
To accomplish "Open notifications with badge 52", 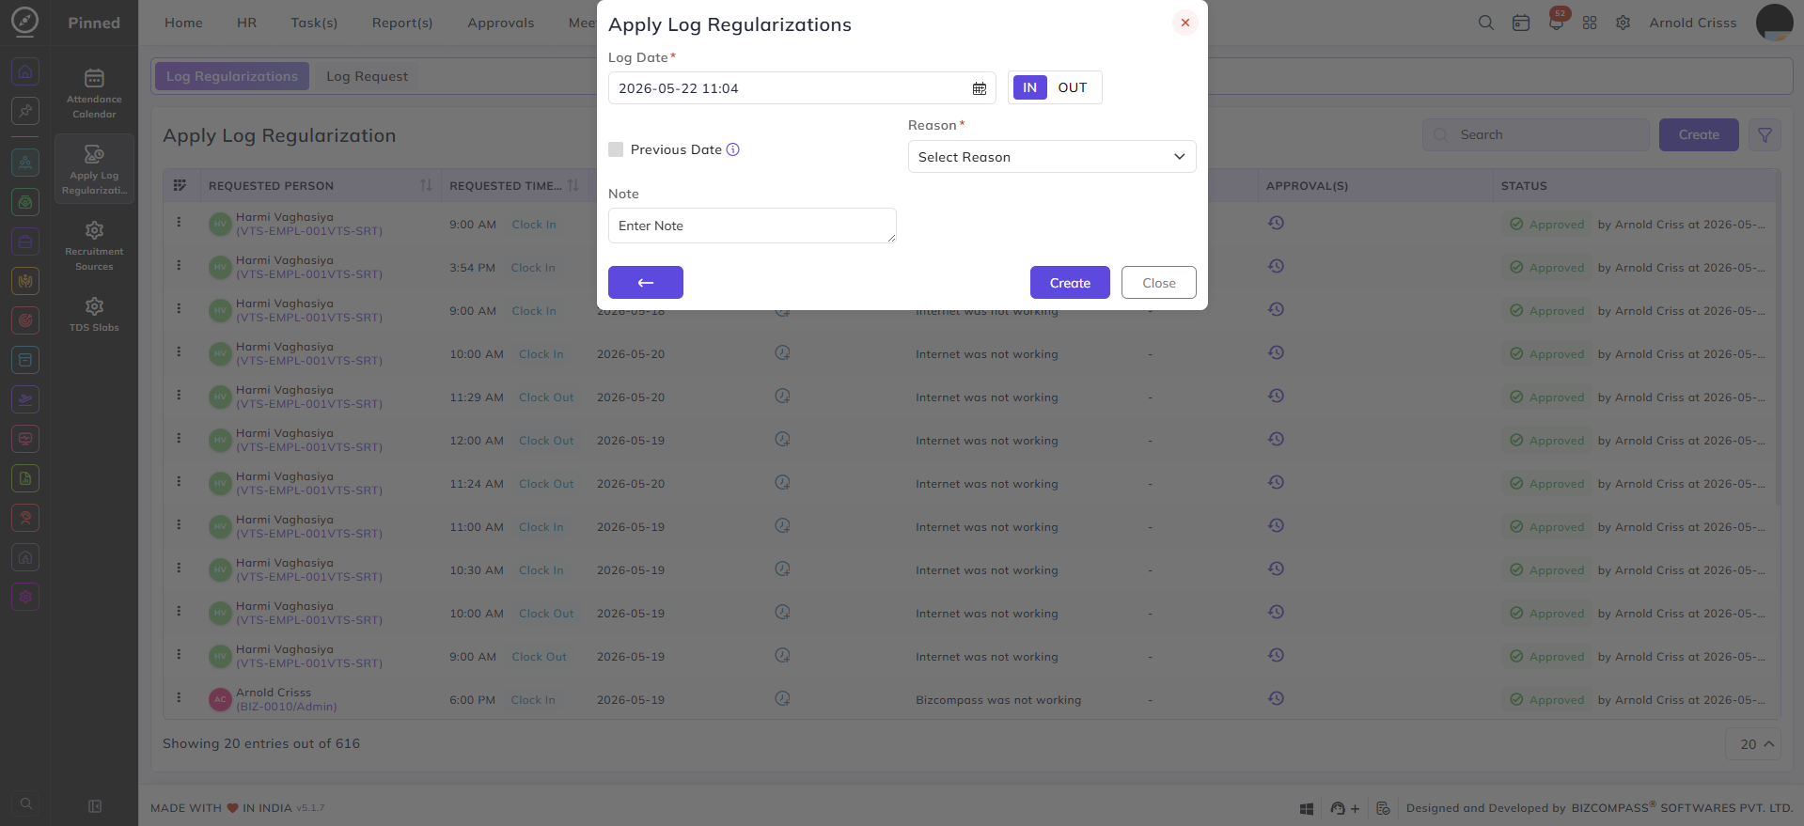I will 1556,21.
